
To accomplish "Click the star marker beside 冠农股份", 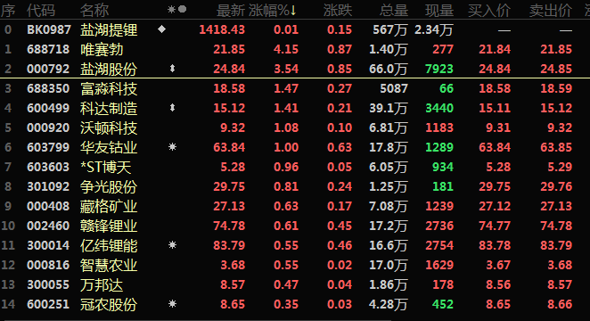I will click(x=172, y=304).
